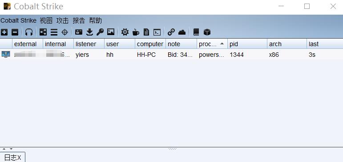Maximize the Cobalt Strike window
This screenshot has width=343, height=162.
(307, 6)
